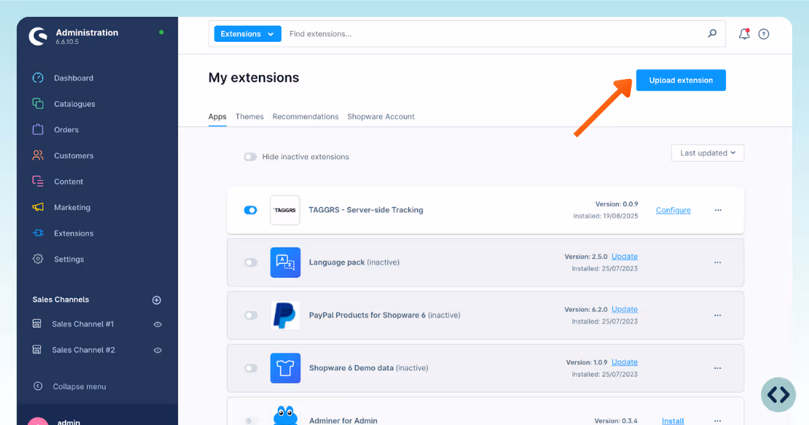Open more options for TAGGRS extension
The image size is (809, 425).
[718, 210]
